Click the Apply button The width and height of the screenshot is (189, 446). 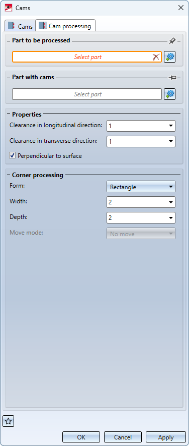[x=166, y=437]
